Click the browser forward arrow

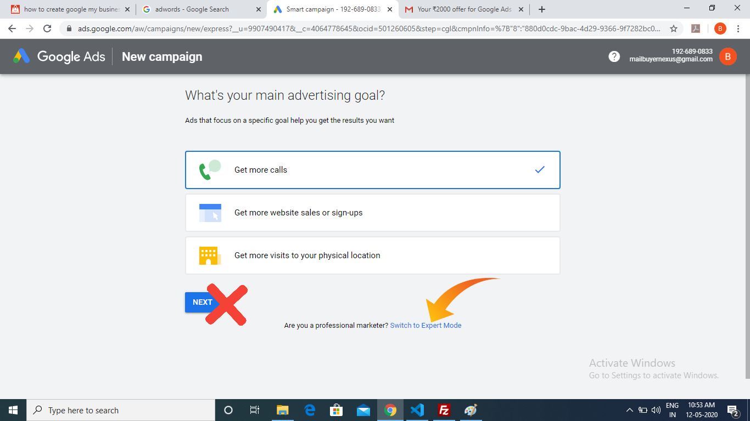30,29
